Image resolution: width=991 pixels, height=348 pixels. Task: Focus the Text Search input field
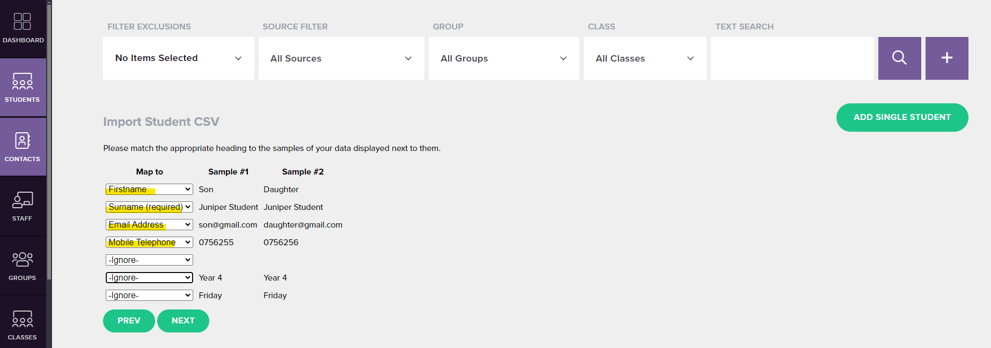point(792,58)
